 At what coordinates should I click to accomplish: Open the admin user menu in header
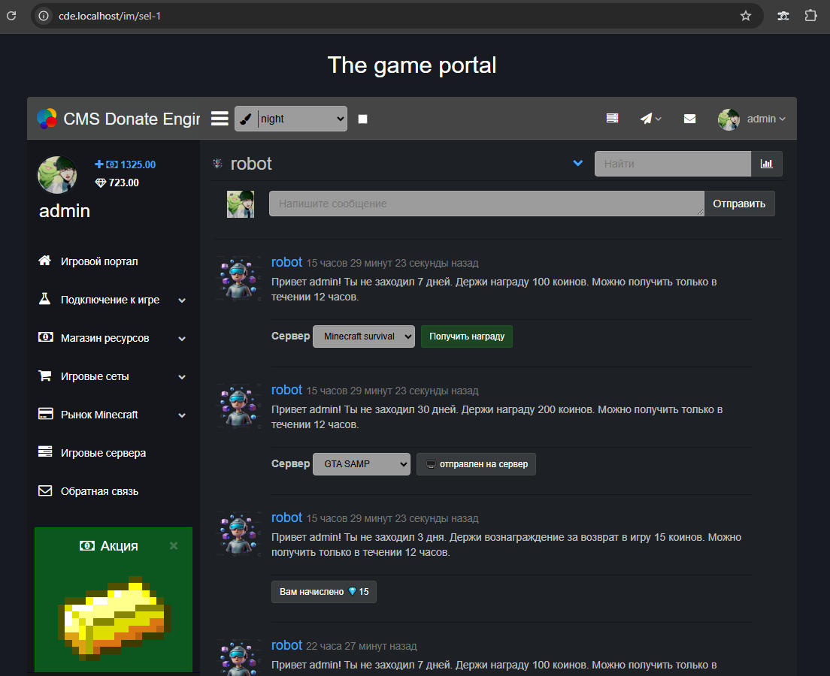753,119
